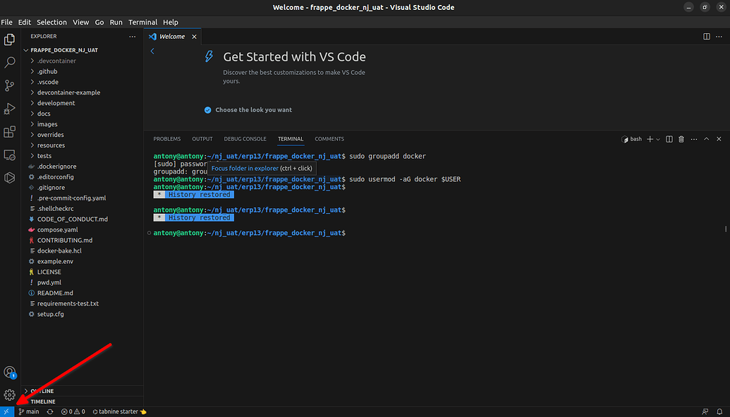Split the terminal panel
Image resolution: width=730 pixels, height=417 pixels.
669,139
